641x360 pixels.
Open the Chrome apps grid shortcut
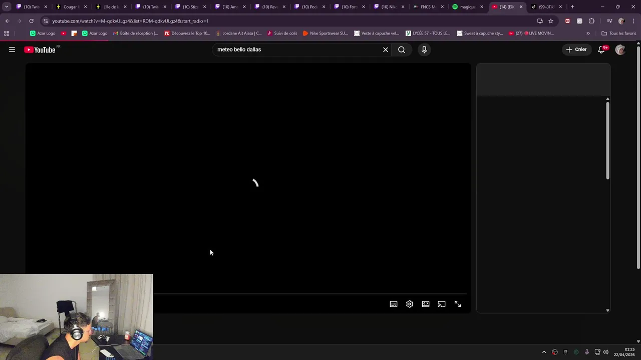7,33
